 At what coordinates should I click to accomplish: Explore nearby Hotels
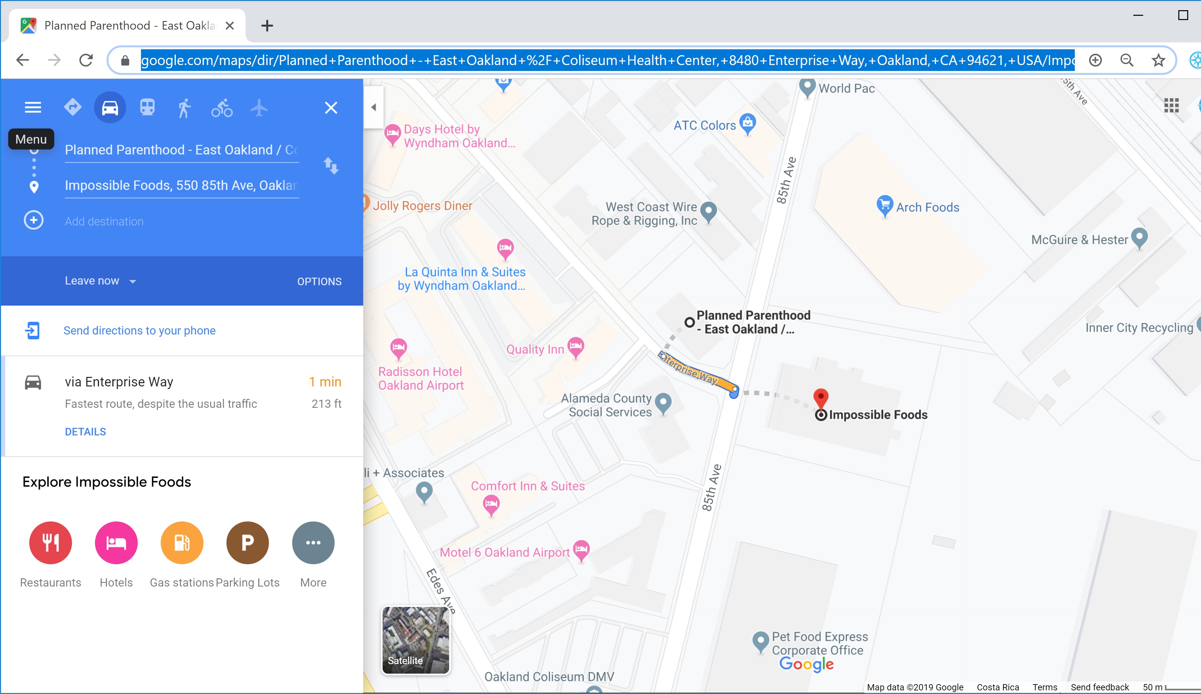tap(116, 543)
